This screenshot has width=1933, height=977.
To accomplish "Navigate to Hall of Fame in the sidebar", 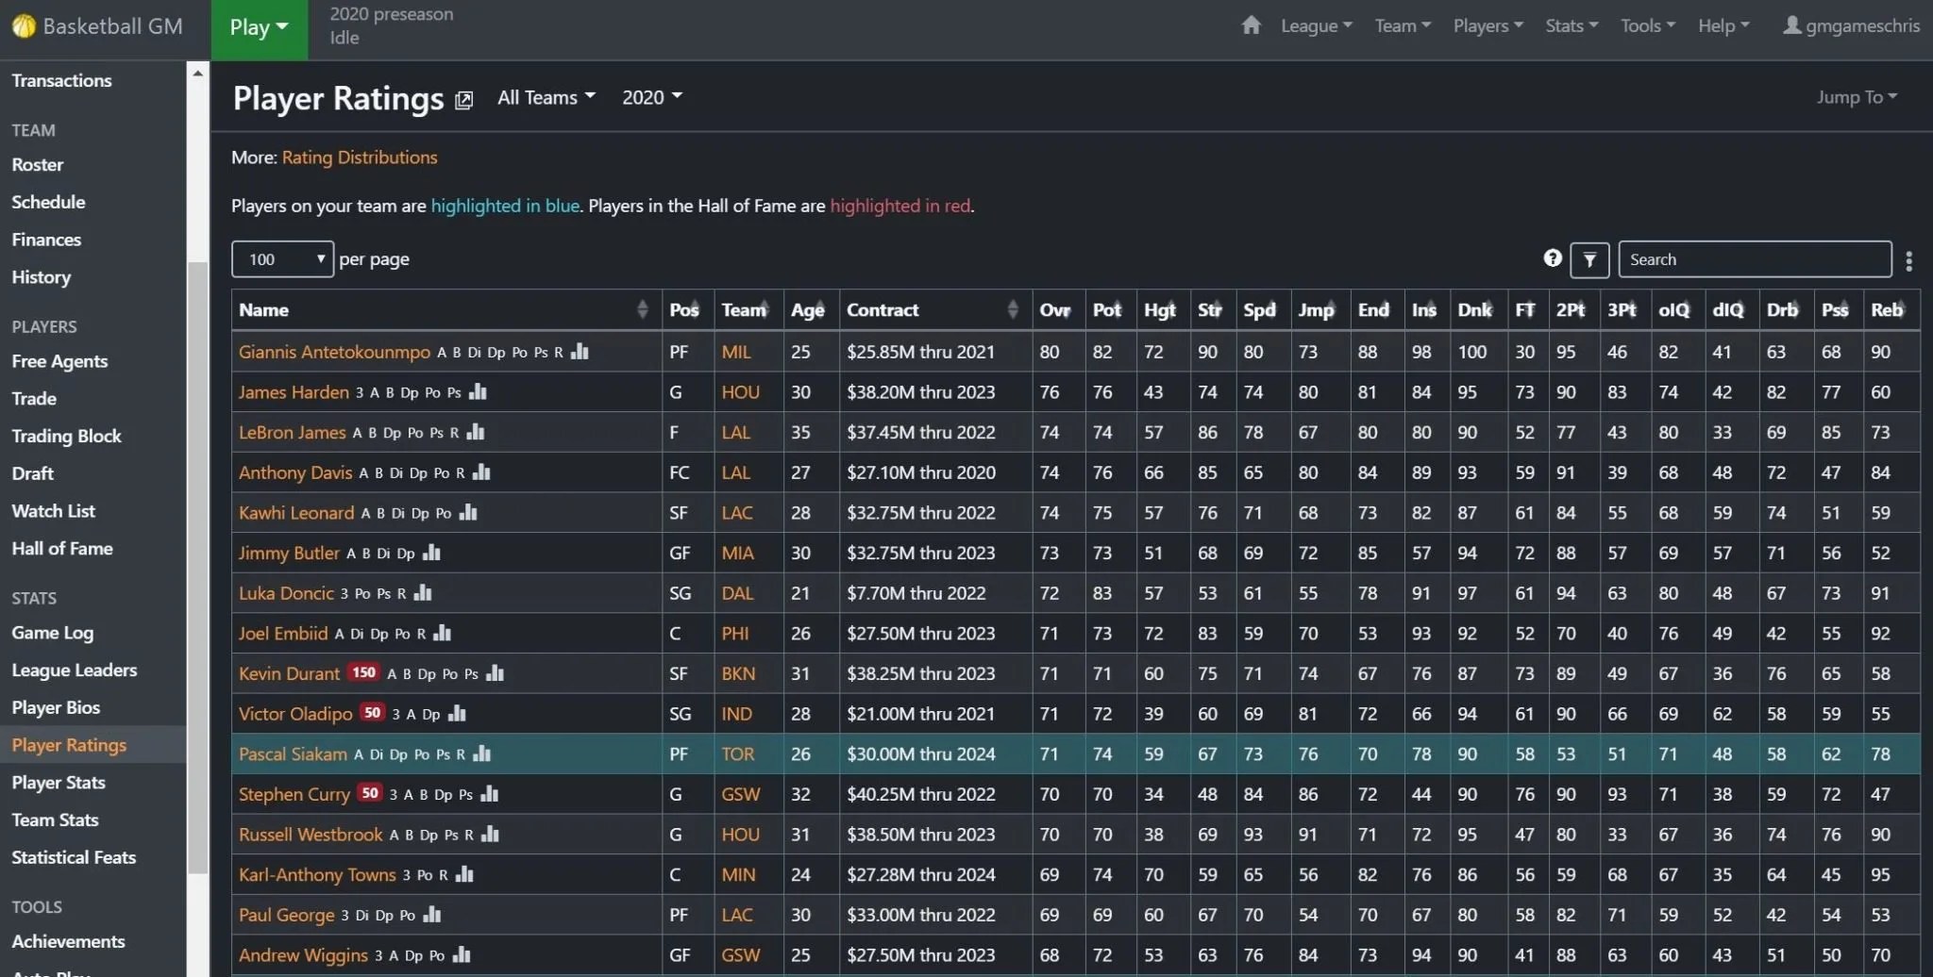I will point(62,548).
